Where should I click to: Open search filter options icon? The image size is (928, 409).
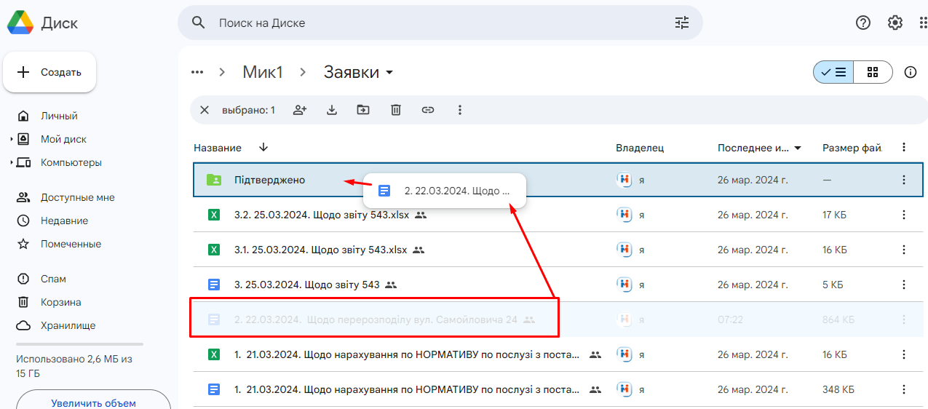coord(681,23)
